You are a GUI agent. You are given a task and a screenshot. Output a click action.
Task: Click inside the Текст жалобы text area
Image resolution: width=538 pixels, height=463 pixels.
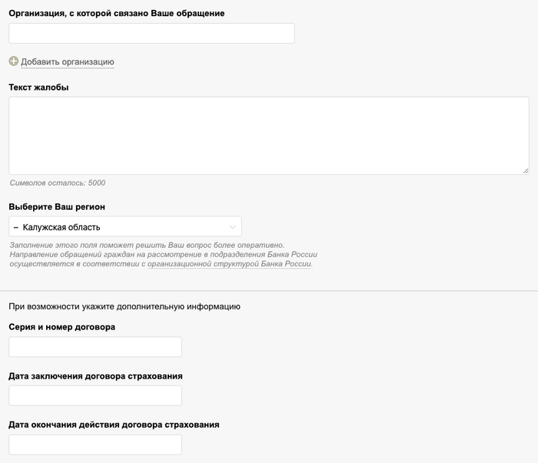click(x=269, y=135)
